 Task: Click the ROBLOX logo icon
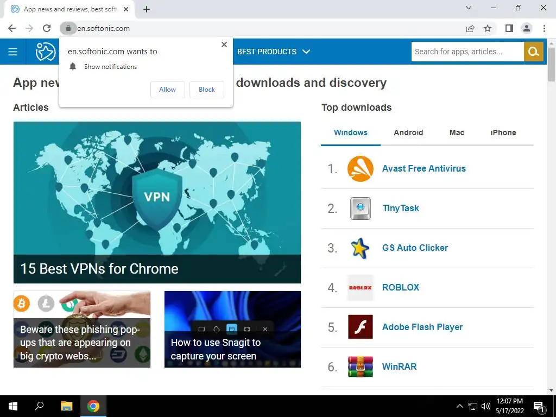tap(361, 288)
